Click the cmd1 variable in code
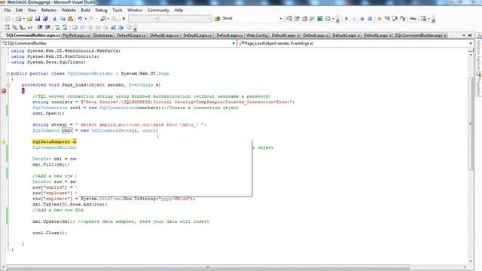The height and width of the screenshot is (271, 482). coord(67,130)
